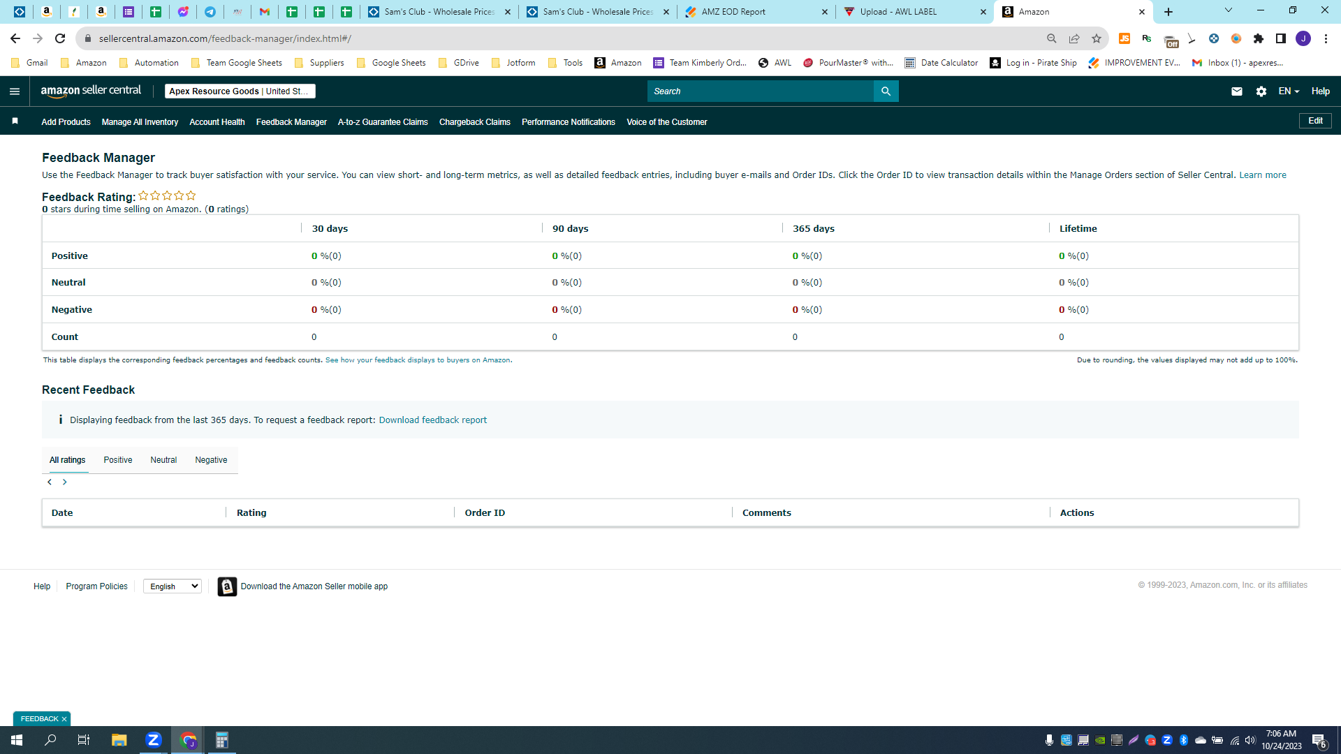Open File Explorer from the taskbar

click(x=119, y=740)
